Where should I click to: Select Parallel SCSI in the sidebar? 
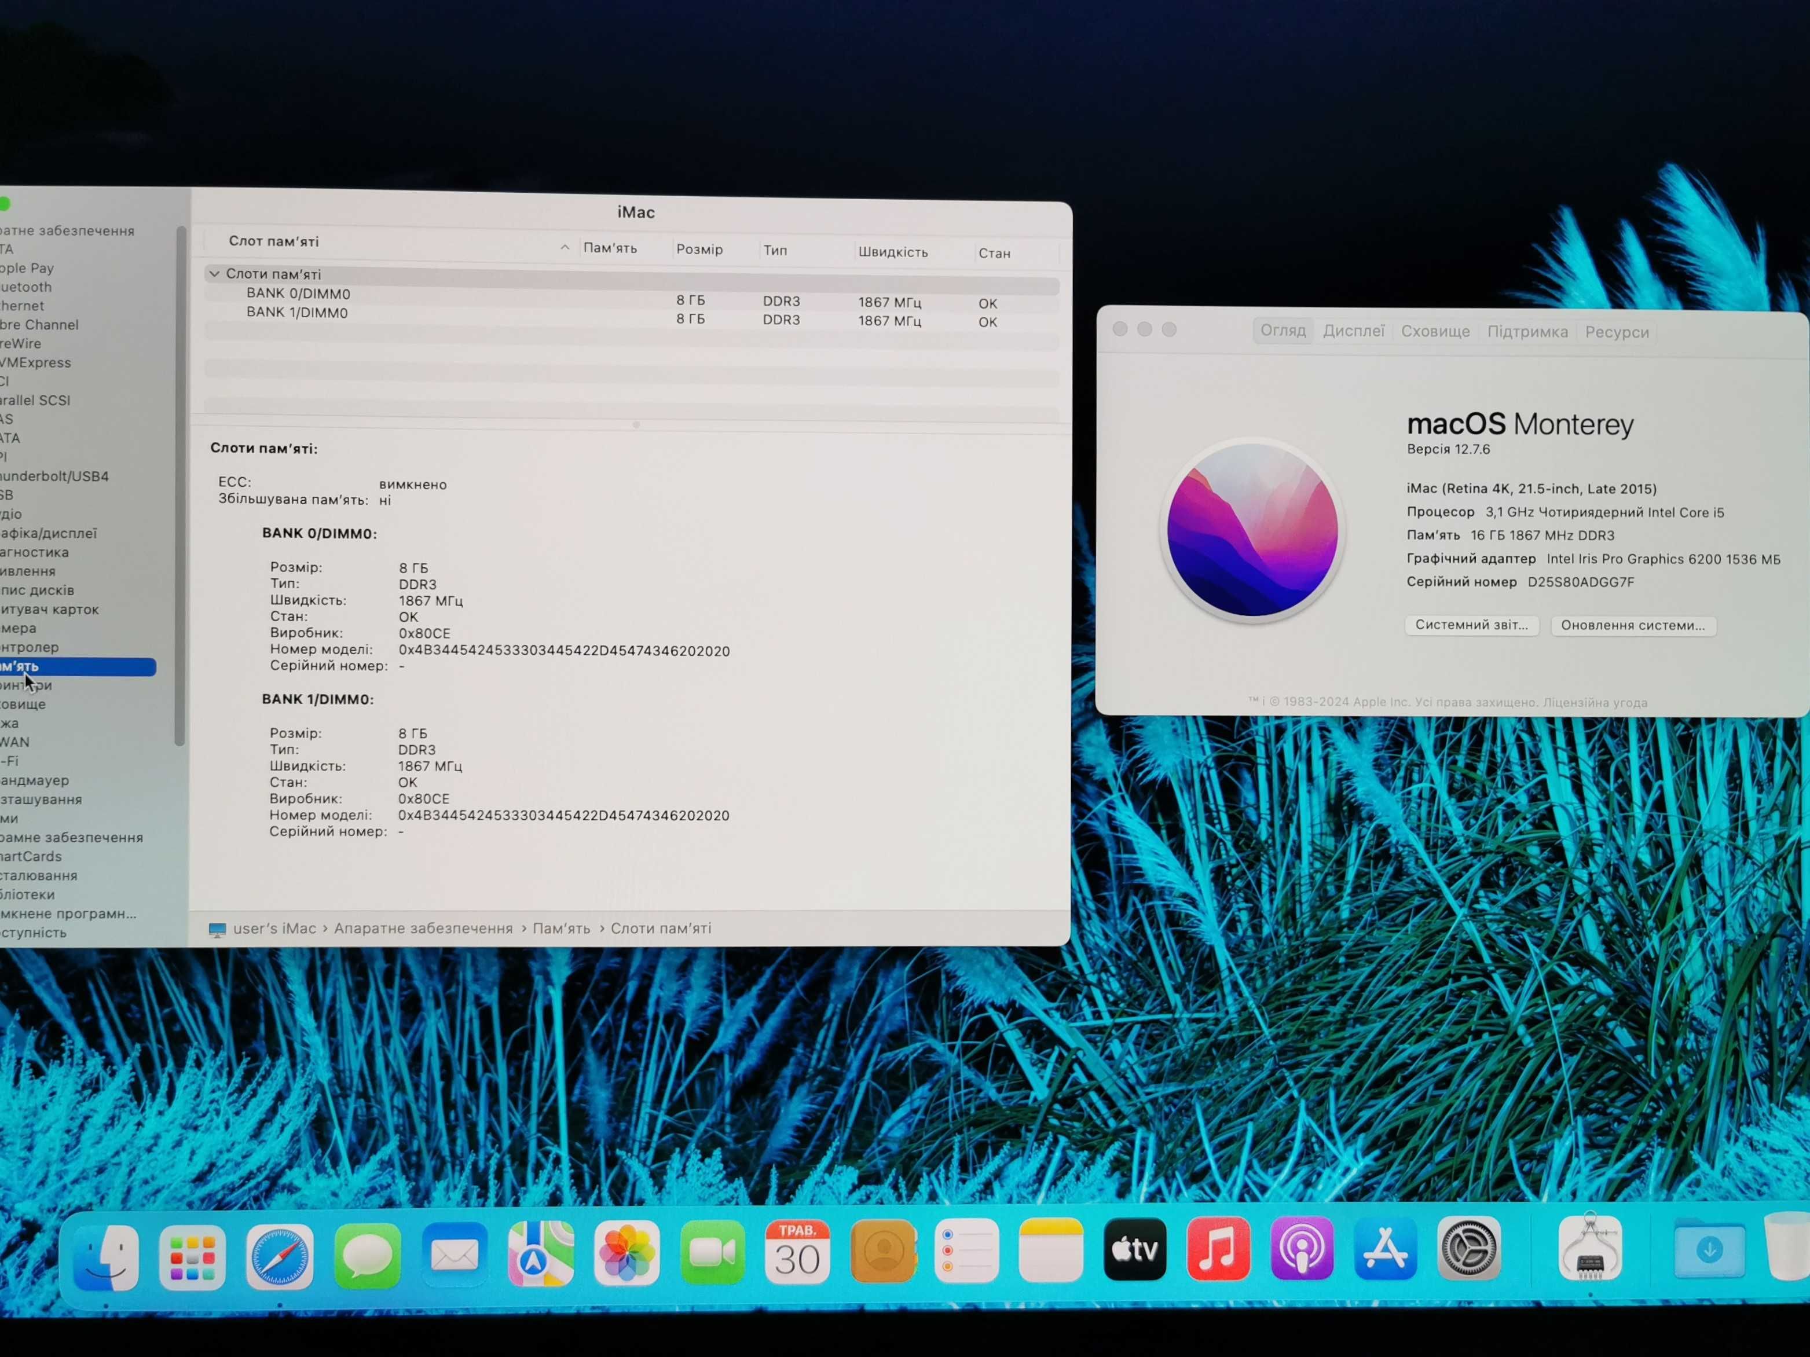[35, 400]
